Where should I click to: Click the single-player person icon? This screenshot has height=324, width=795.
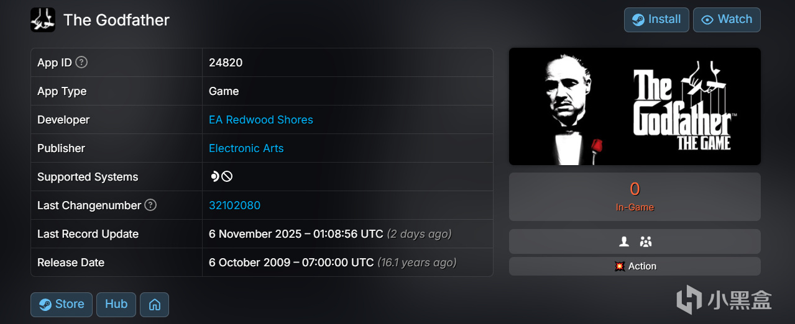[623, 242]
